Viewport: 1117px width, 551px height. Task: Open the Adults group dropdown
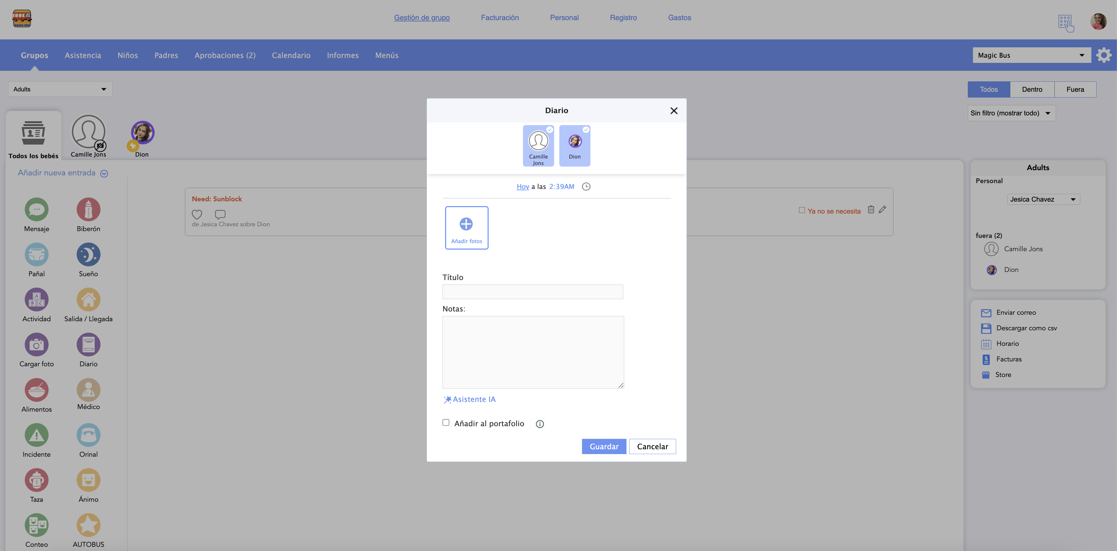tap(60, 89)
